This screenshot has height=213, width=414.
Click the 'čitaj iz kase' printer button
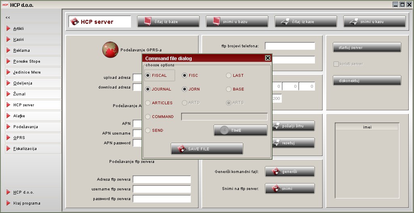pos(306,21)
